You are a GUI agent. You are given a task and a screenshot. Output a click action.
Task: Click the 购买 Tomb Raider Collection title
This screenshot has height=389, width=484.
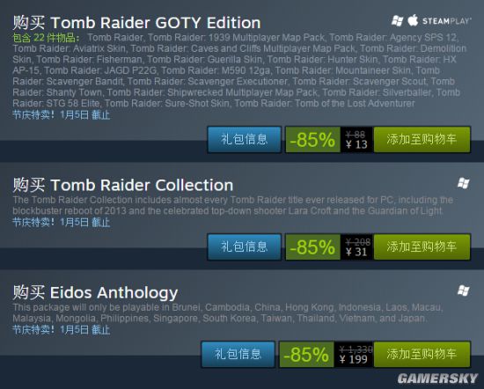123,185
